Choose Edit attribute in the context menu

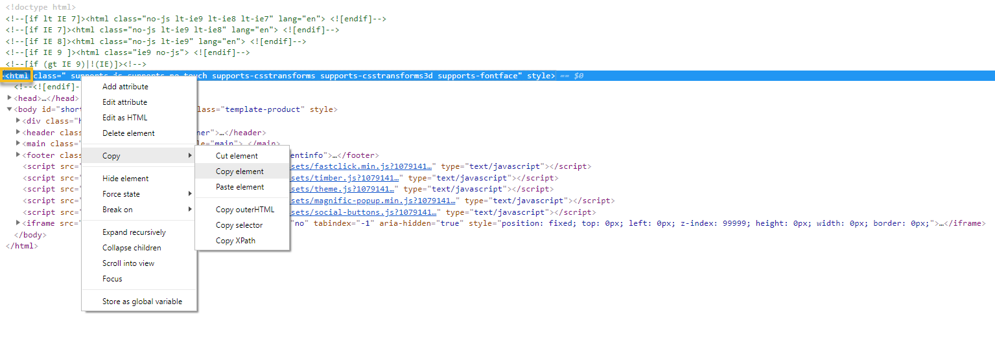tap(139, 102)
